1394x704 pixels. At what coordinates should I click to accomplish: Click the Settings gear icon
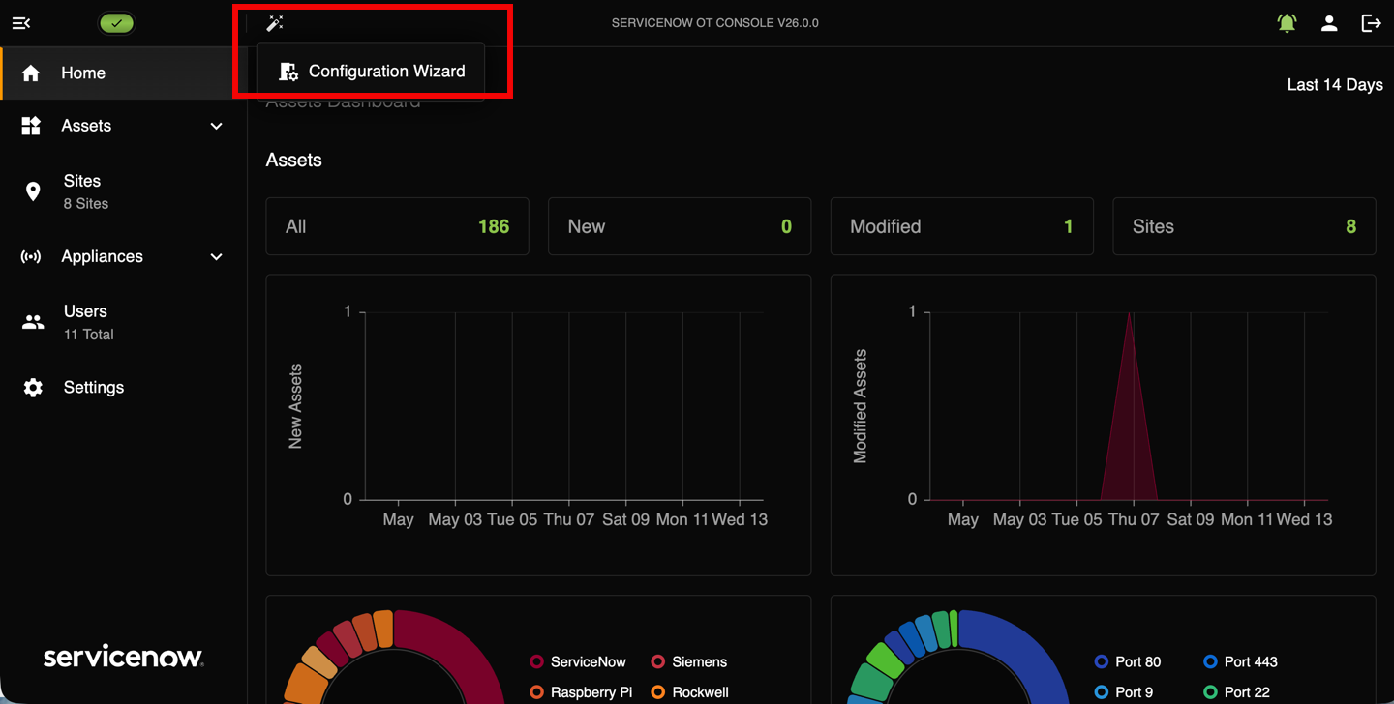click(33, 388)
